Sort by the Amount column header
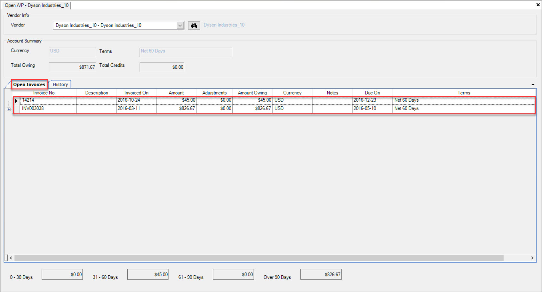The width and height of the screenshot is (542, 292). (176, 93)
